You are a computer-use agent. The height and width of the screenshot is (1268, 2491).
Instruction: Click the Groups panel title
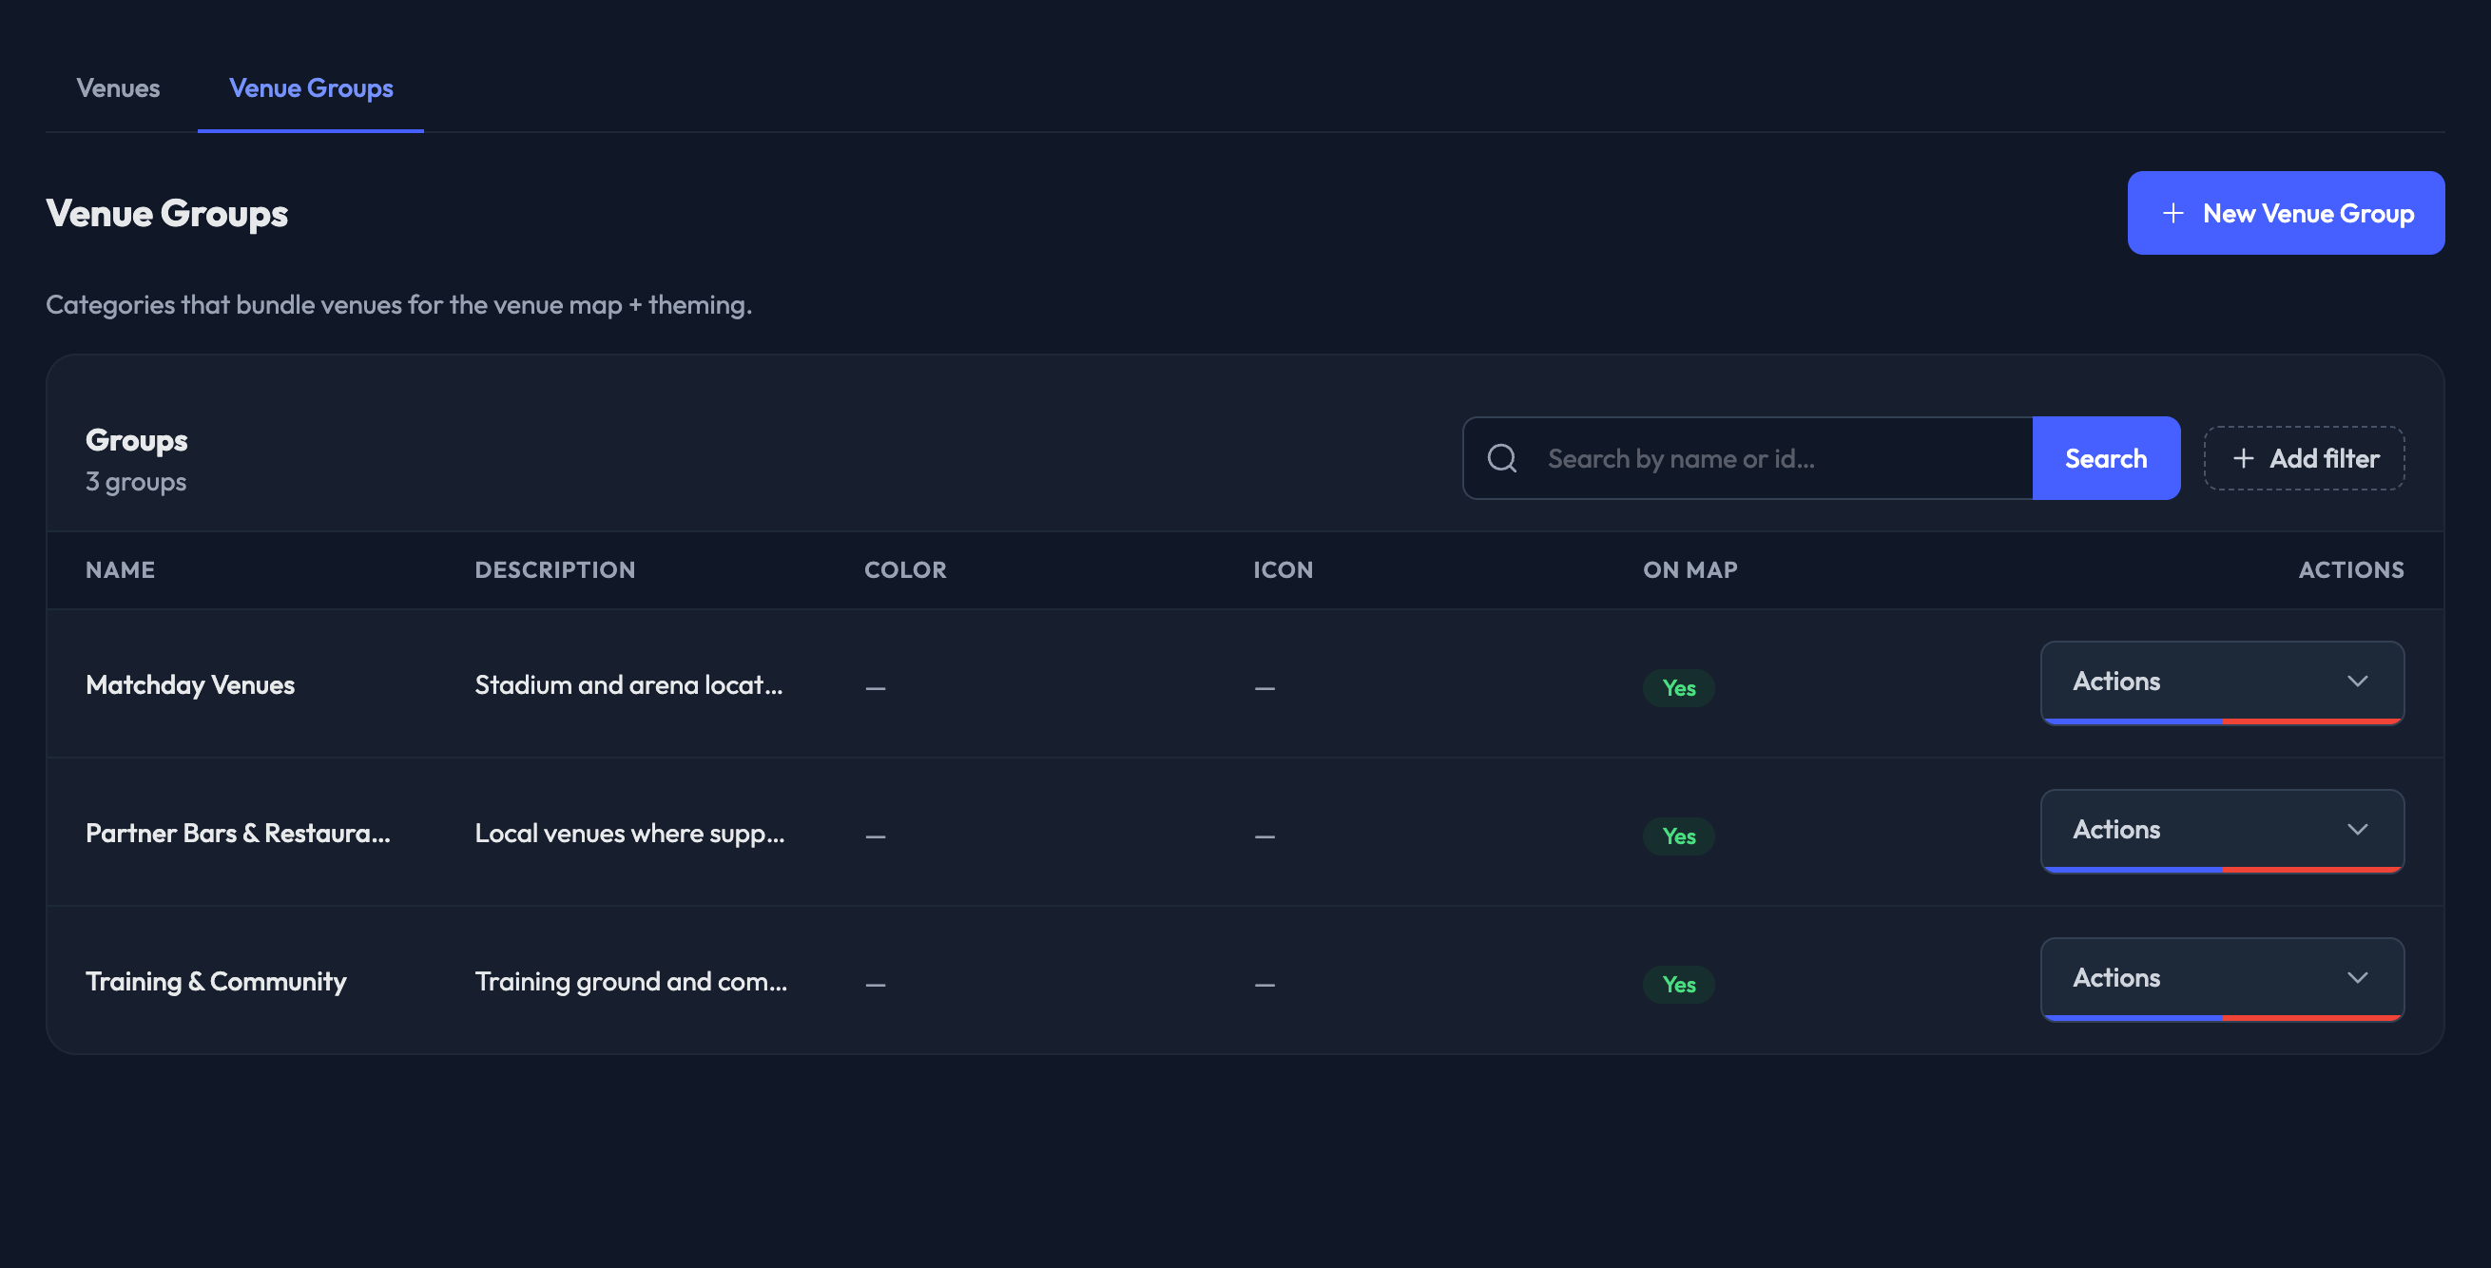pyautogui.click(x=136, y=440)
